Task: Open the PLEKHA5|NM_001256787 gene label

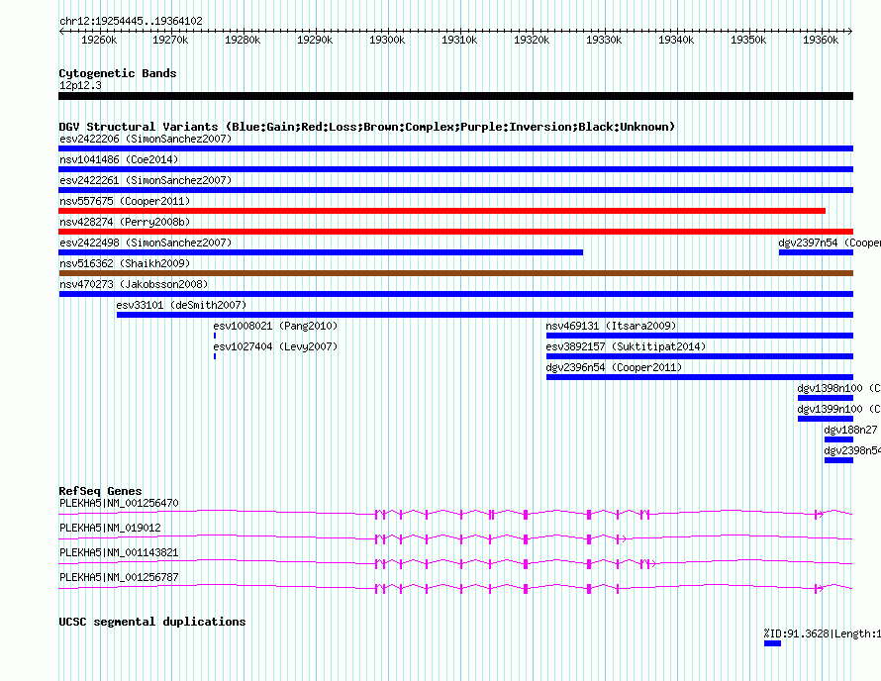Action: click(119, 577)
